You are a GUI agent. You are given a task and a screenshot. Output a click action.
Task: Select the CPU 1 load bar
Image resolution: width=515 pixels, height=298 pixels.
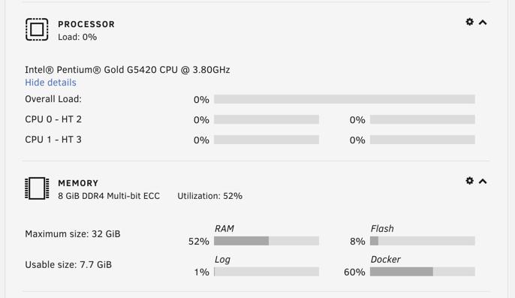267,140
